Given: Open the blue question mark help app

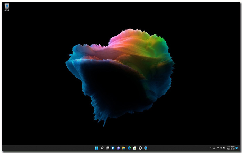Looking at the screenshot, I should click(x=146, y=148).
